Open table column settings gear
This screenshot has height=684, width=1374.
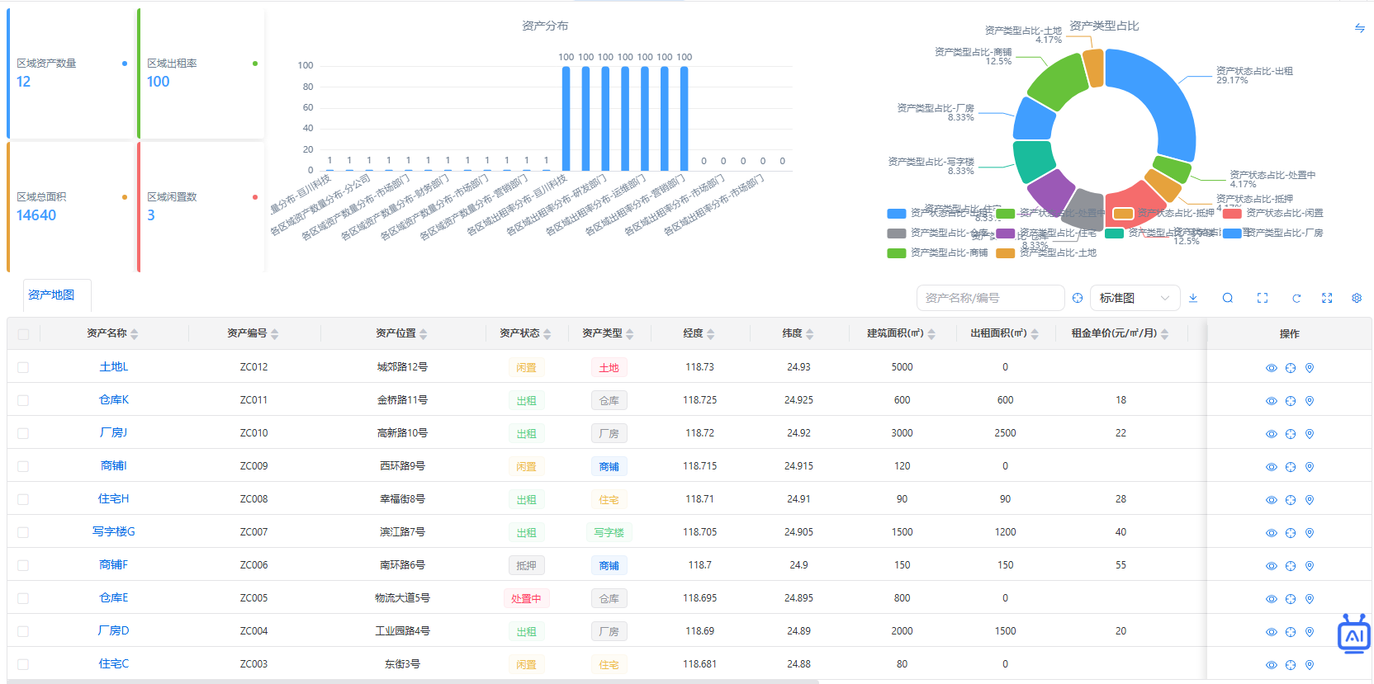[x=1357, y=298]
